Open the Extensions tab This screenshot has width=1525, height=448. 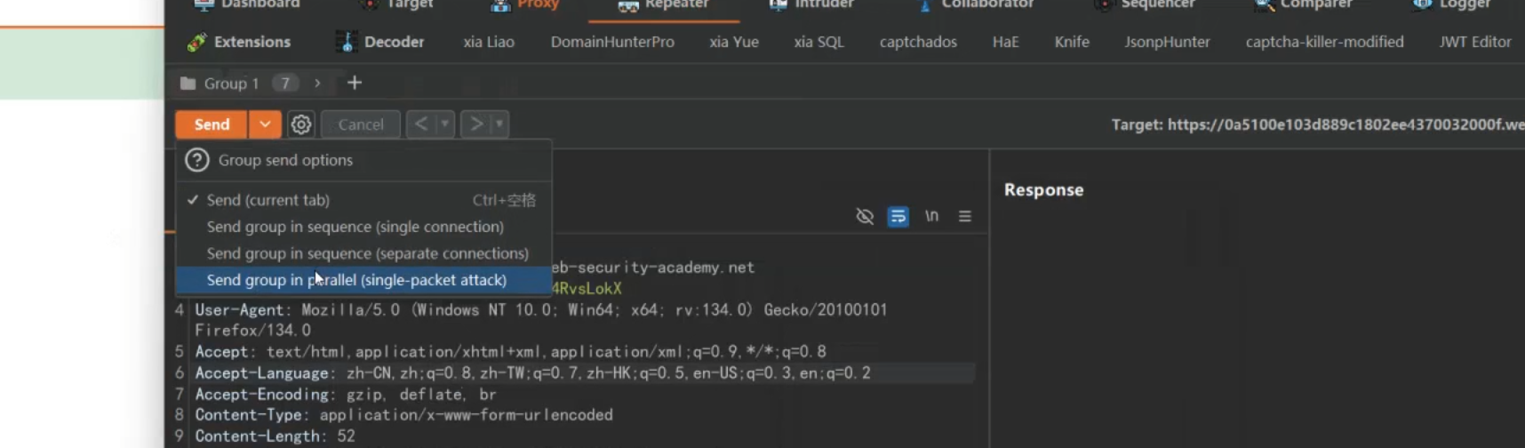239,42
